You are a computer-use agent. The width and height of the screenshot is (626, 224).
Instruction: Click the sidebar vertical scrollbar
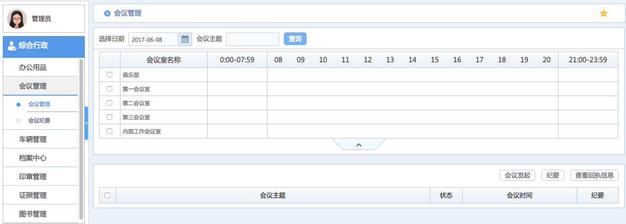click(81, 137)
